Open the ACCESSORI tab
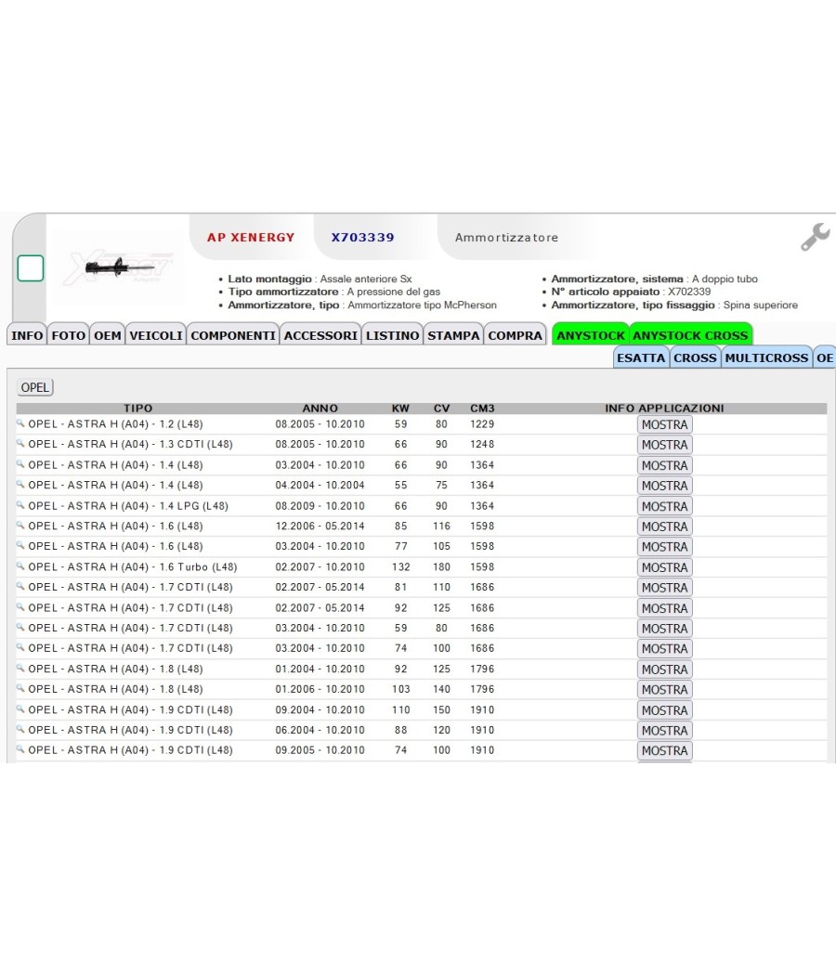This screenshot has width=836, height=975. click(x=321, y=335)
